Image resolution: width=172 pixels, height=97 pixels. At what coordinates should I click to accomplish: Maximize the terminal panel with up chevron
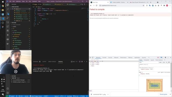click(x=84, y=62)
